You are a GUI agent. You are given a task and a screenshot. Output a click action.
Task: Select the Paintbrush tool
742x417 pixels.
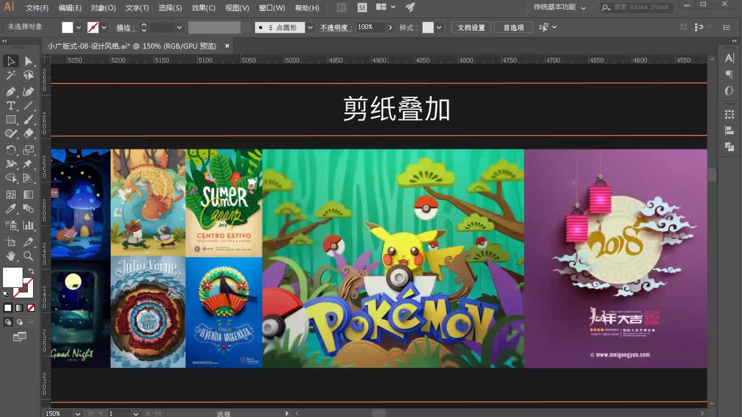tap(28, 119)
